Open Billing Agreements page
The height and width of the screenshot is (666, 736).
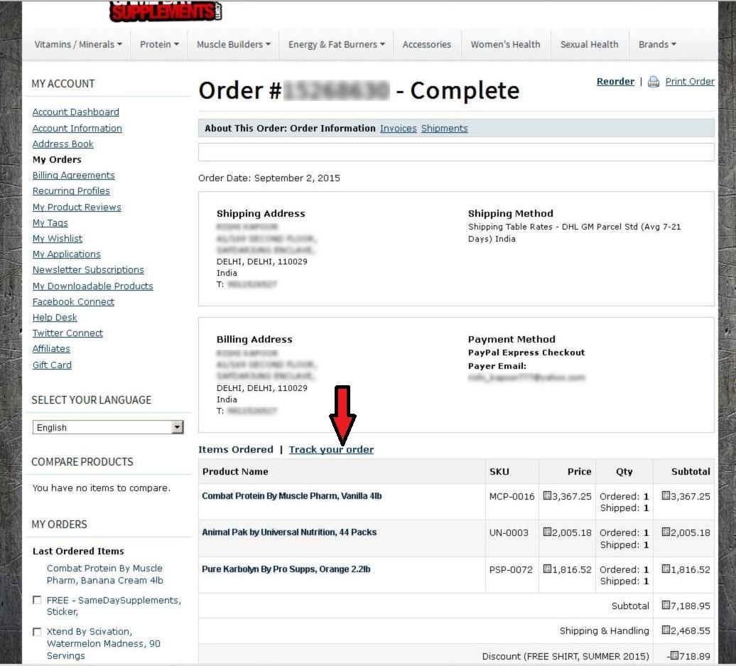(x=73, y=175)
